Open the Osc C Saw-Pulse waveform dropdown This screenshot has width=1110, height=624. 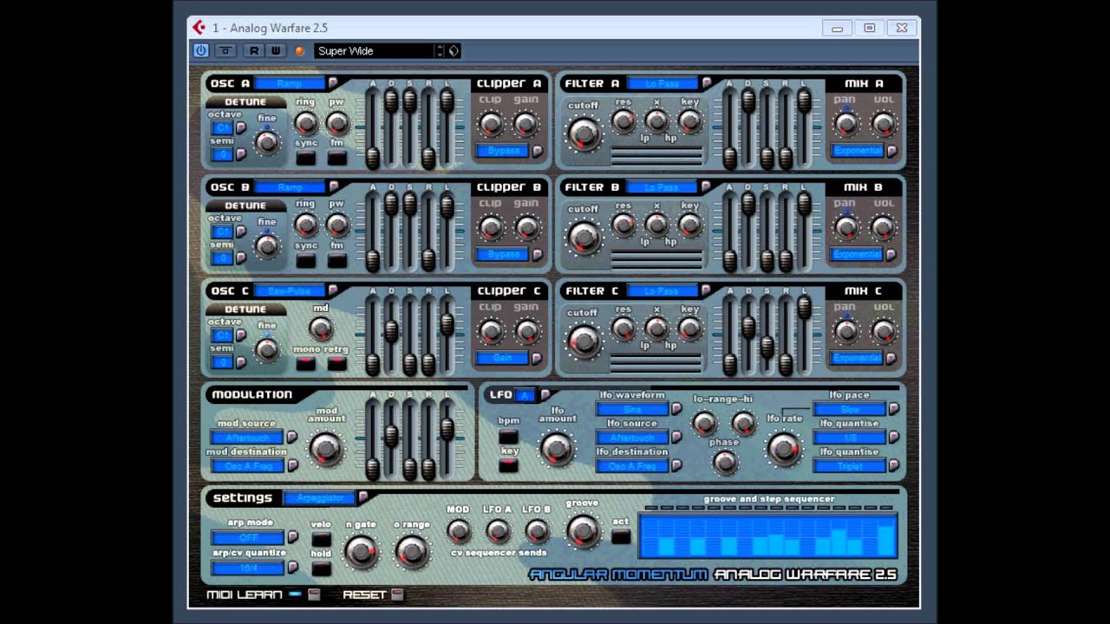[x=333, y=290]
